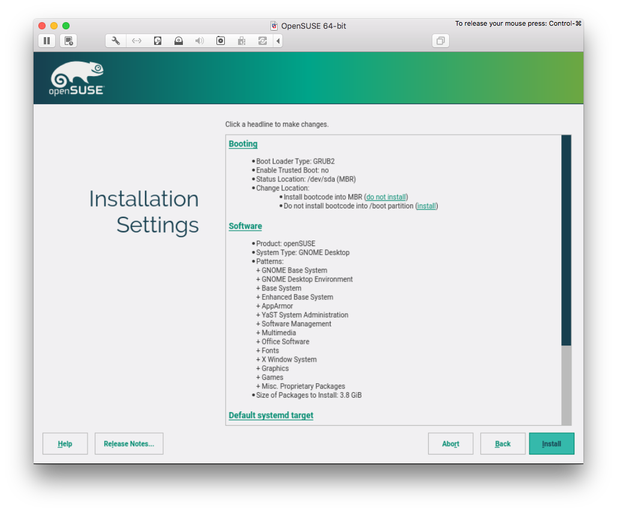Open Release Notes

pos(129,444)
